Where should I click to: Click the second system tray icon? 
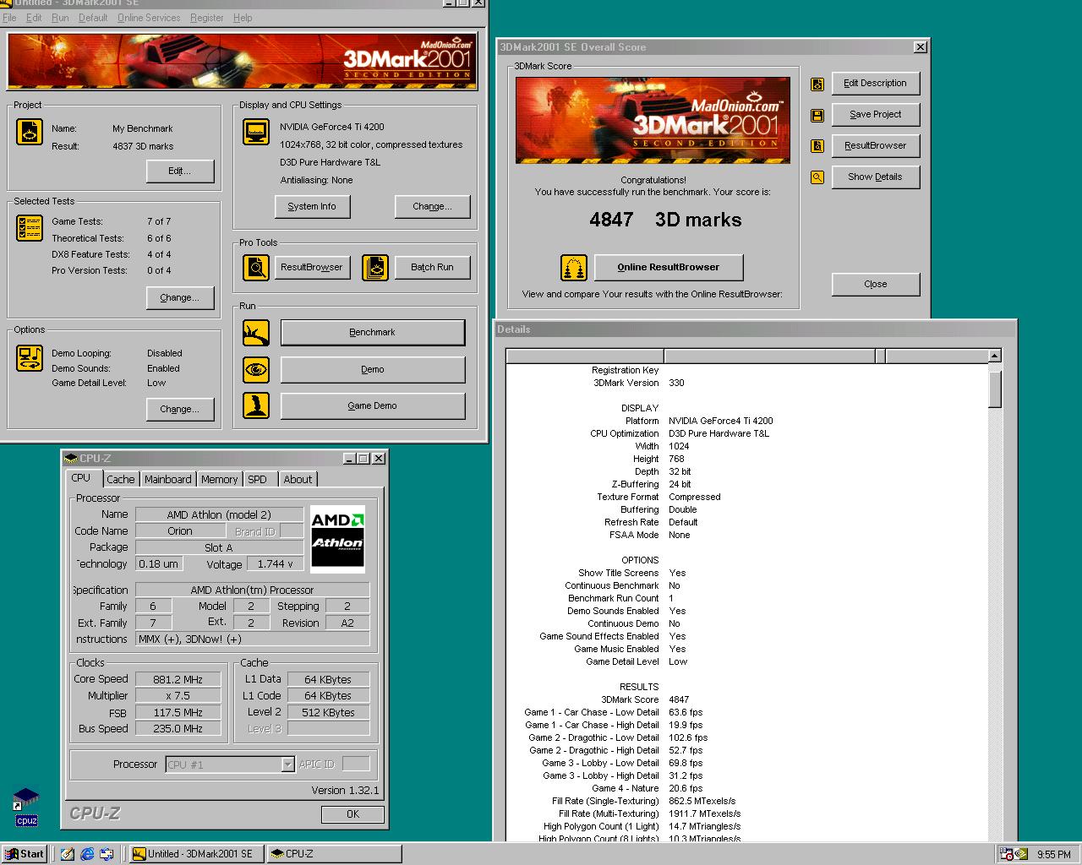click(x=1021, y=854)
